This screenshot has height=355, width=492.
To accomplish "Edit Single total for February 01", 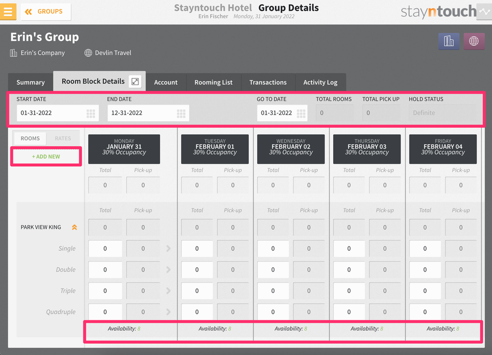I will pos(197,249).
